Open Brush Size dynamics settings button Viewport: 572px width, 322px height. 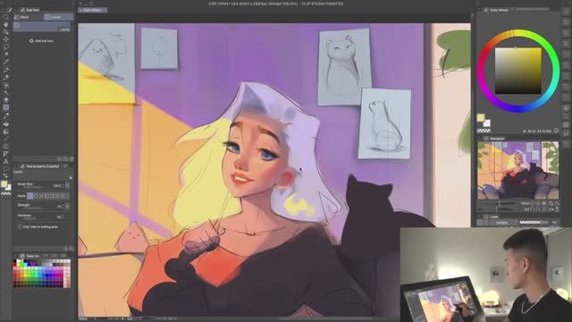point(68,186)
